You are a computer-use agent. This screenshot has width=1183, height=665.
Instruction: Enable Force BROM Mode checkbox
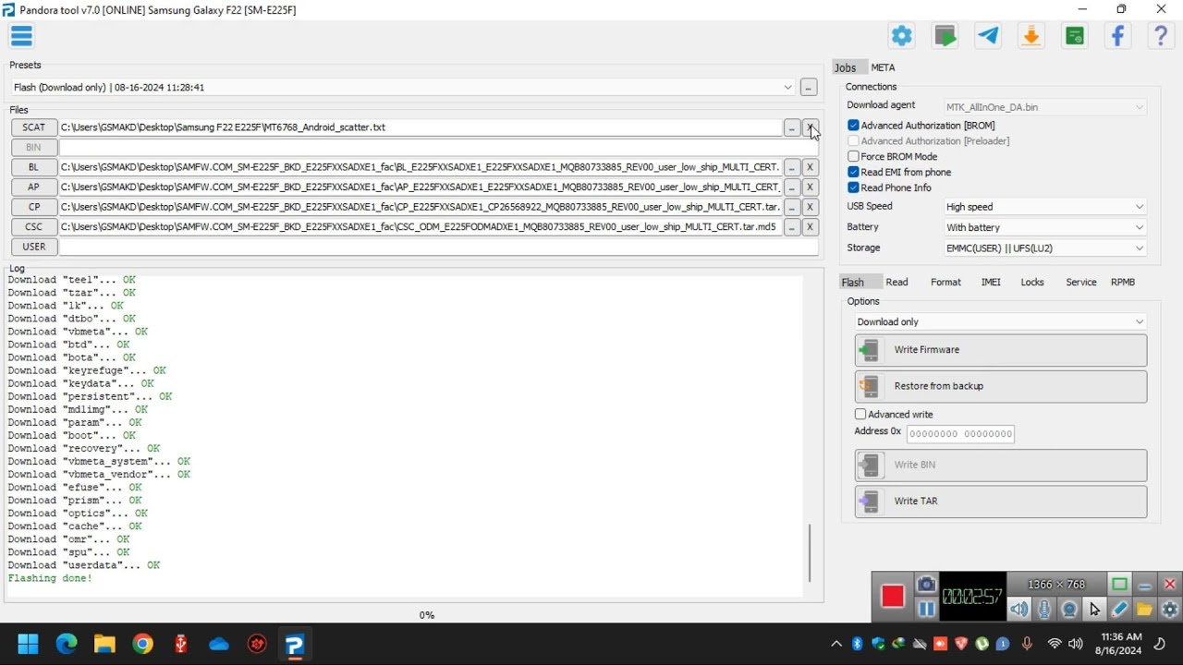point(853,157)
